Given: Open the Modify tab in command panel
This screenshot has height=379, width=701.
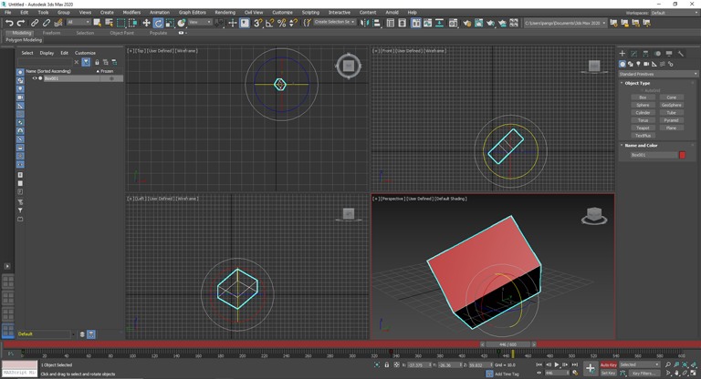Looking at the screenshot, I should (634, 54).
